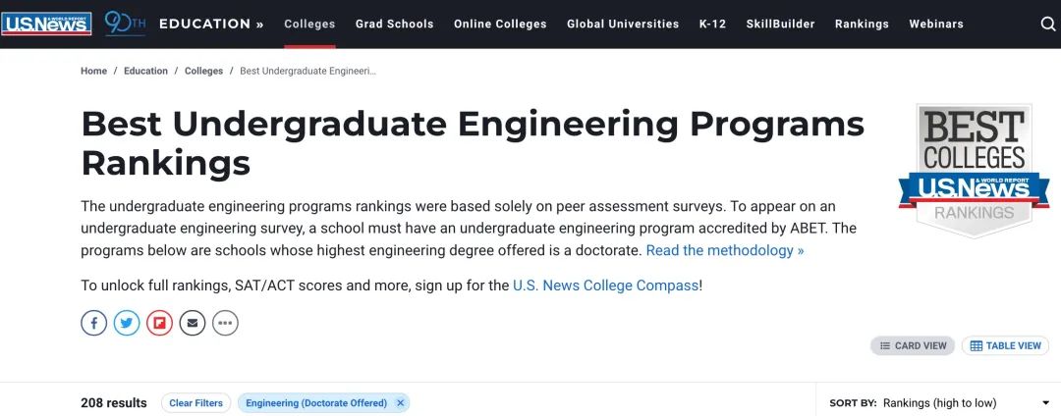Select the Colleges navigation tab
The width and height of the screenshot is (1061, 416).
pos(309,25)
